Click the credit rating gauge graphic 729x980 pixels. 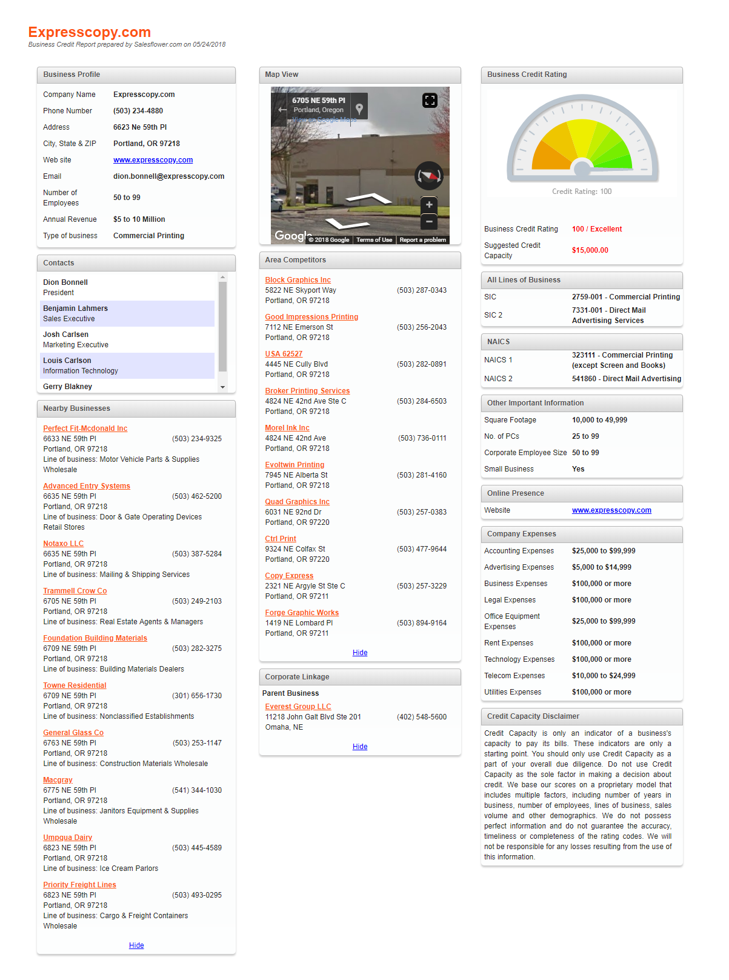(582, 139)
